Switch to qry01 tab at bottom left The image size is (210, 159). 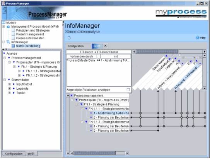[31, 154]
